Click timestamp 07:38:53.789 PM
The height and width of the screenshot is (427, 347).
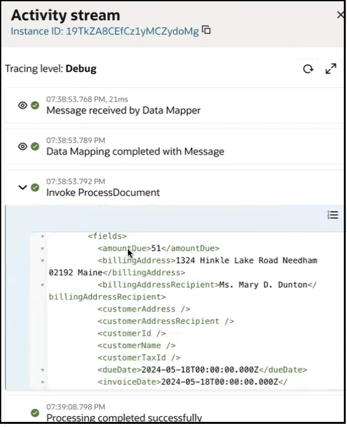click(x=75, y=141)
